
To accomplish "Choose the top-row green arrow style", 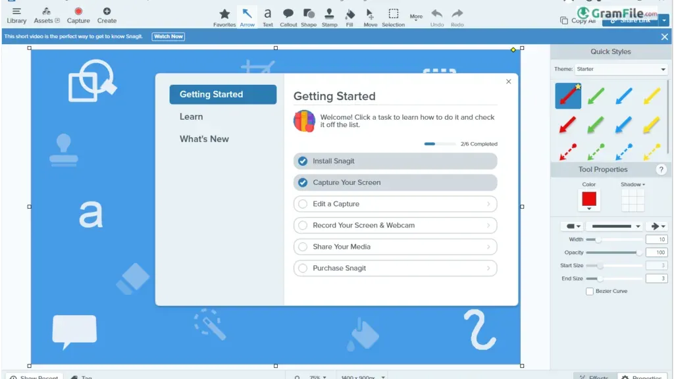I will coord(596,95).
